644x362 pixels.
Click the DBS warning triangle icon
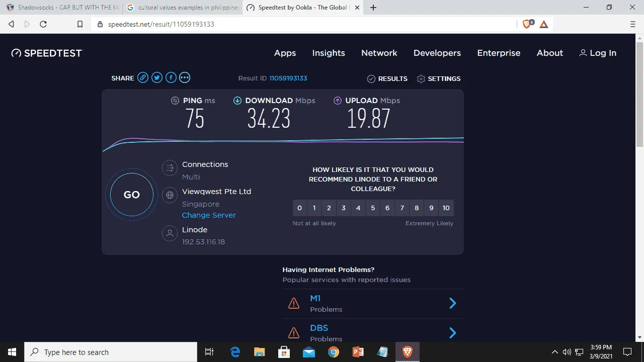point(293,333)
